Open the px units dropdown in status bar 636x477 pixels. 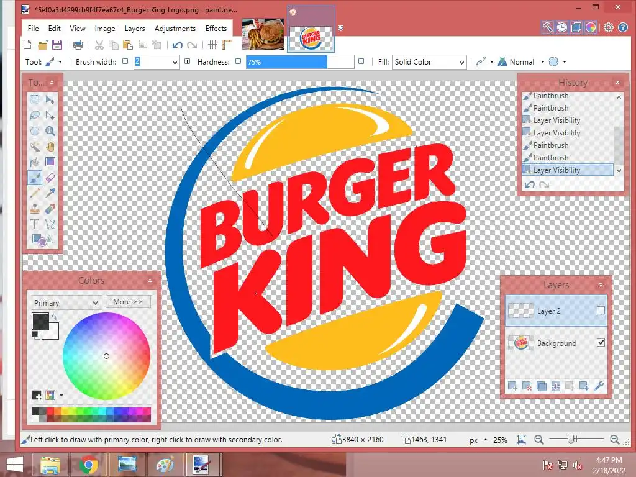486,440
